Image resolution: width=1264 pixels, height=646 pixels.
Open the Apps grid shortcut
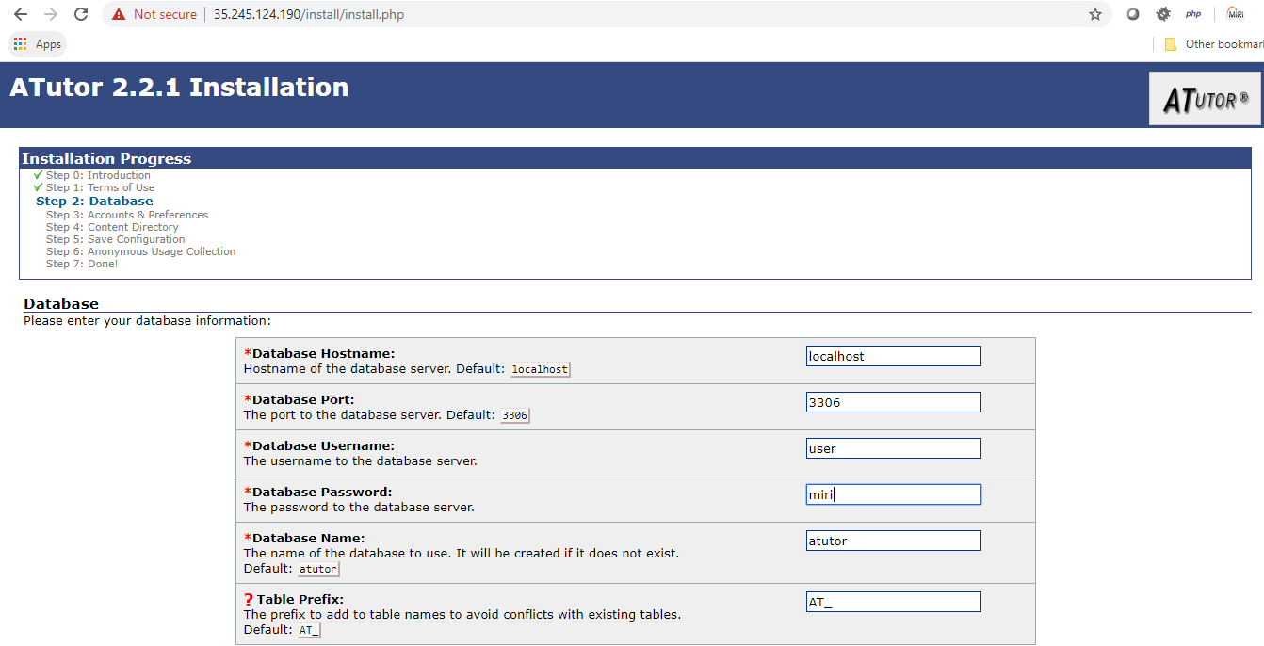coord(38,44)
